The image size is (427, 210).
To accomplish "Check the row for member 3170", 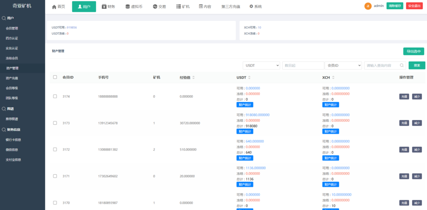I will [x=55, y=203].
